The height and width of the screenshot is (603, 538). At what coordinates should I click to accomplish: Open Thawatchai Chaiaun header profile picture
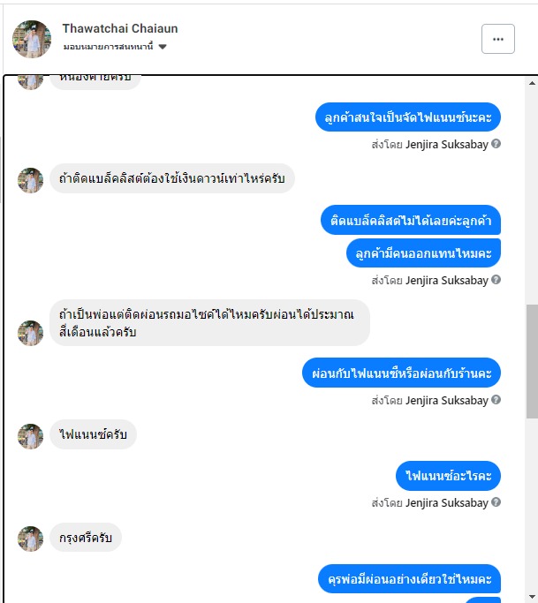32,39
